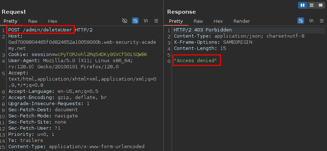Screen dimensions: 327x151
Task: Open the Response Render tab
Action: coord(242,21)
